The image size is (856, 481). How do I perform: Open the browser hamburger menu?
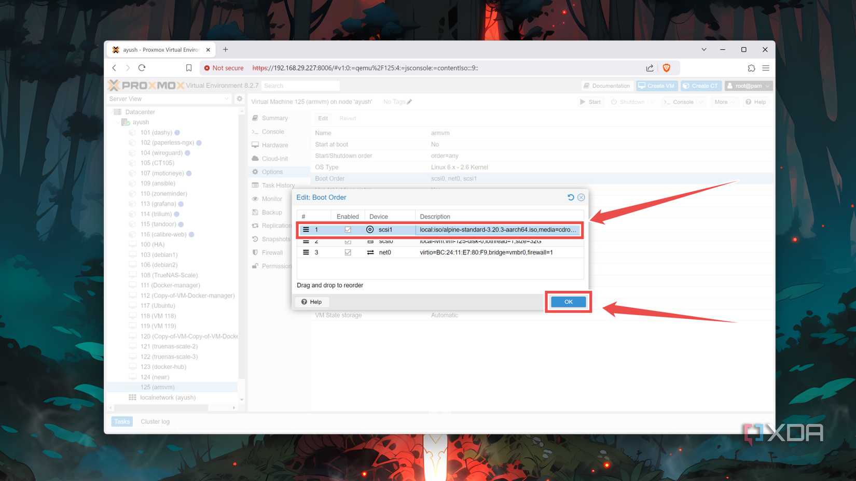tap(766, 68)
